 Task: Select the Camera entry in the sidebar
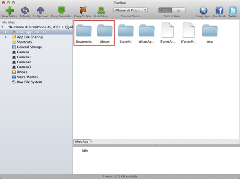point(36,52)
